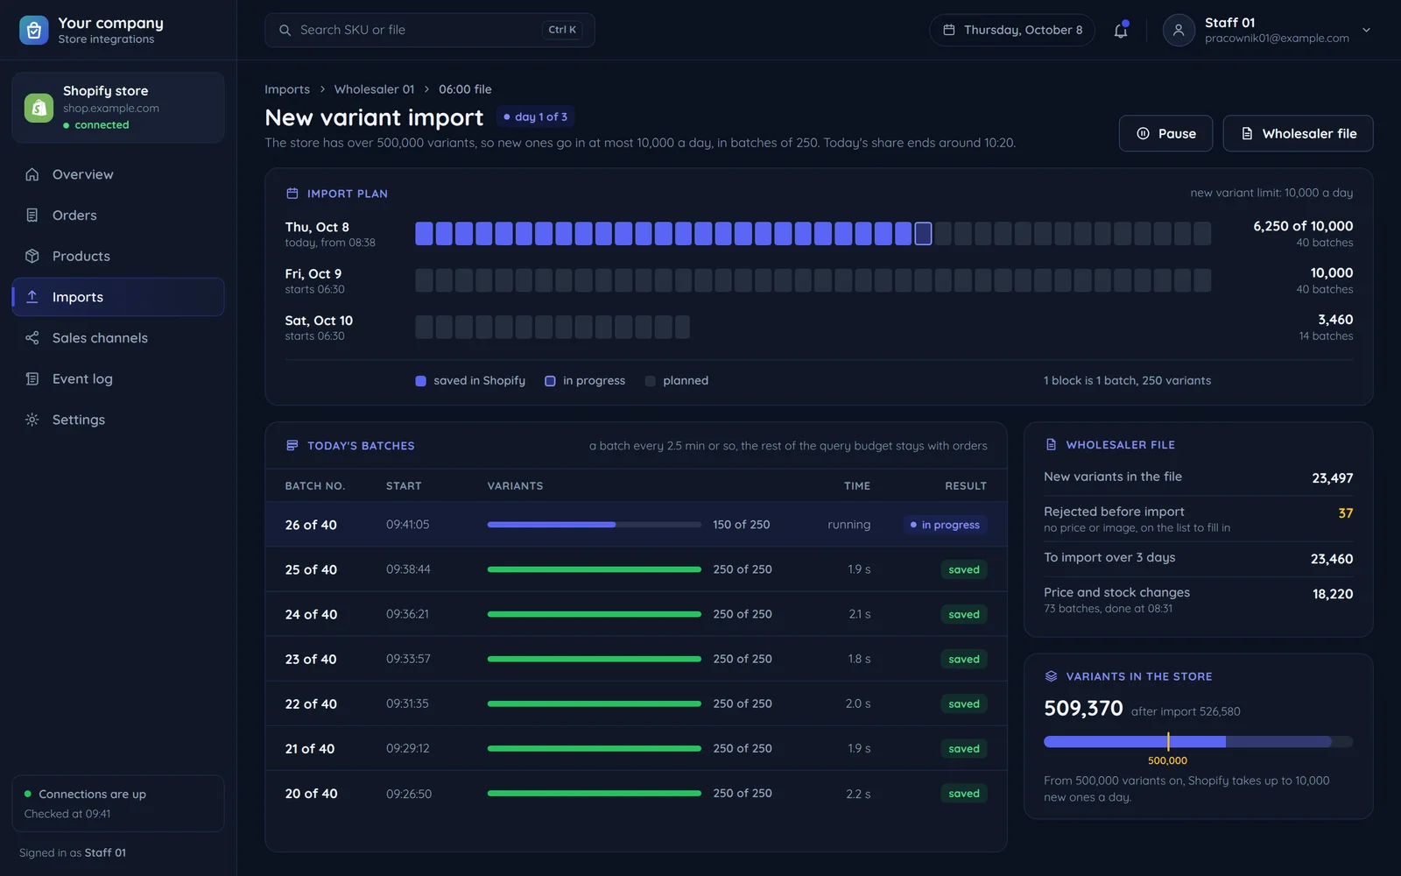This screenshot has height=876, width=1401.
Task: Click the Staff 01 avatar icon
Action: [x=1179, y=30]
